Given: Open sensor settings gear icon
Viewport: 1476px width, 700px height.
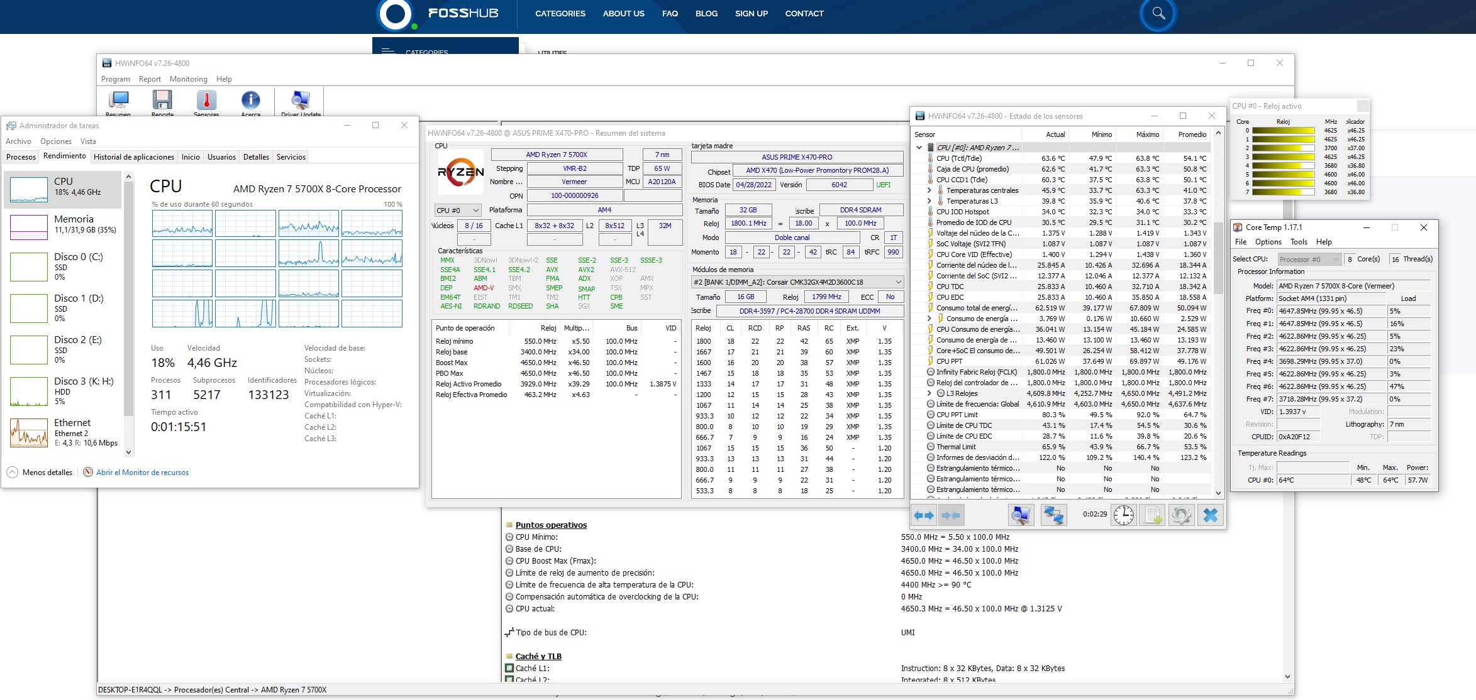Looking at the screenshot, I should (x=1182, y=515).
